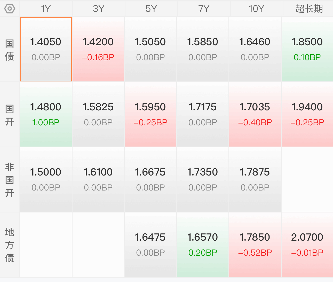
Task: Select the 10Y column header
Action: point(256,9)
